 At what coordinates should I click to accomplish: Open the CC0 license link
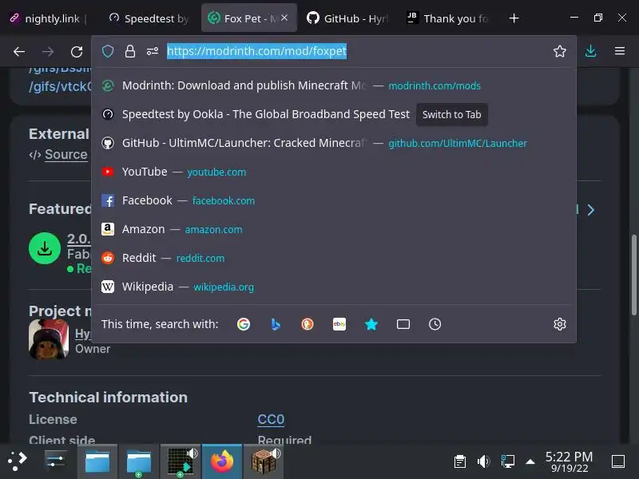pyautogui.click(x=271, y=419)
